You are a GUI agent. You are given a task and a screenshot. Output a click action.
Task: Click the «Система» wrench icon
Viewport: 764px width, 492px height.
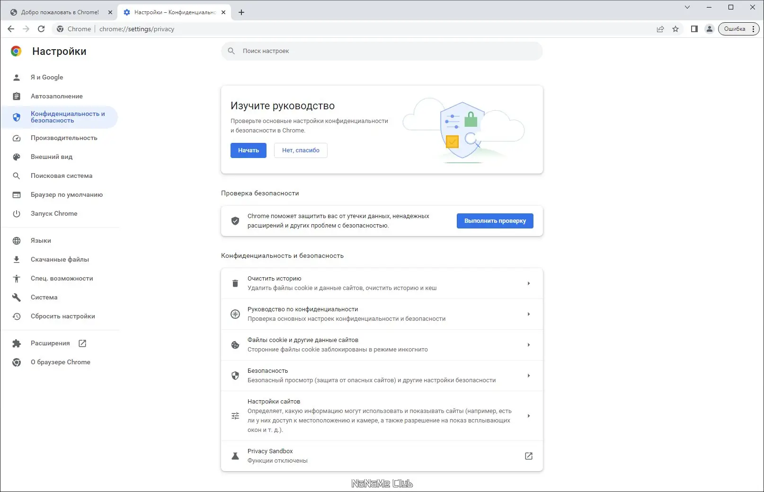[17, 297]
